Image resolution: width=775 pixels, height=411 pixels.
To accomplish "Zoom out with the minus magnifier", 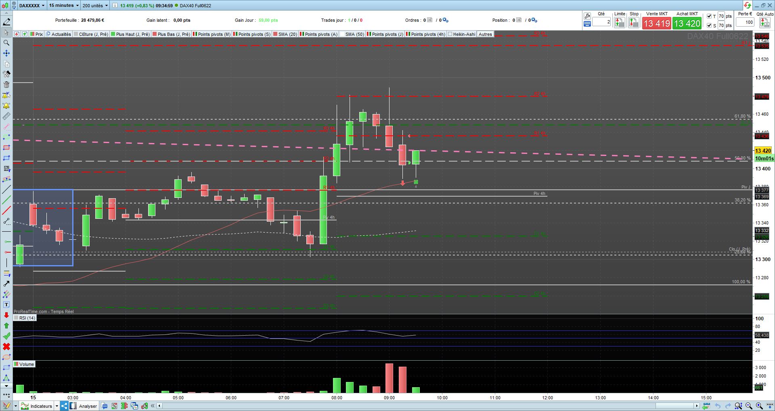I will coord(749,406).
